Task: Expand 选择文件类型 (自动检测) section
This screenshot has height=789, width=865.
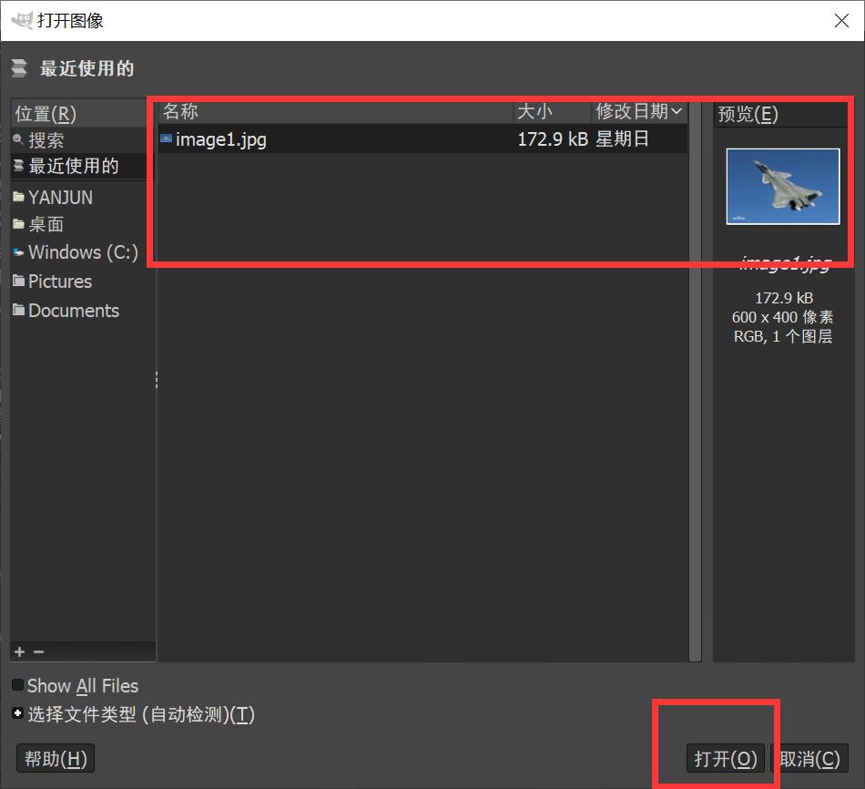Action: pos(17,713)
